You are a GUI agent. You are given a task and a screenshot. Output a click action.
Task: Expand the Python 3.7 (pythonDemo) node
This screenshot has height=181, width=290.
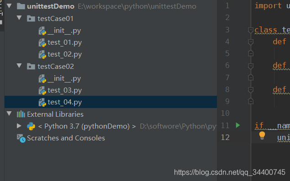click(x=19, y=126)
